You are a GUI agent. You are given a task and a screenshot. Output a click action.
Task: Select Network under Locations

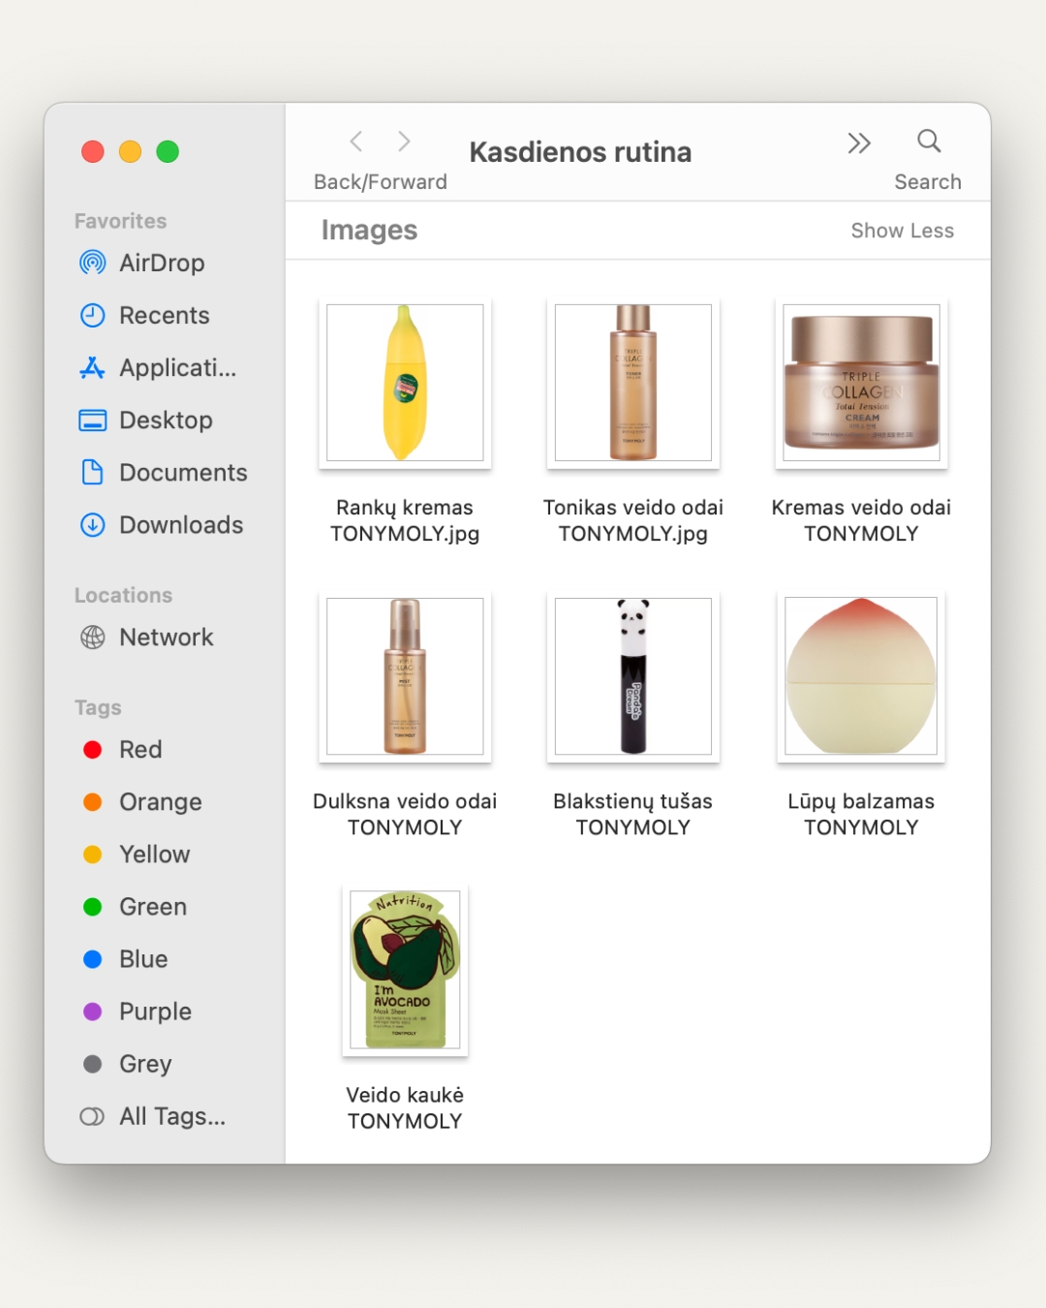tap(166, 637)
